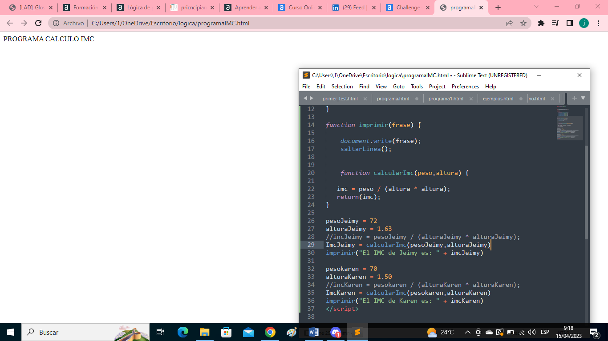Open a new Chrome tab

(x=498, y=8)
